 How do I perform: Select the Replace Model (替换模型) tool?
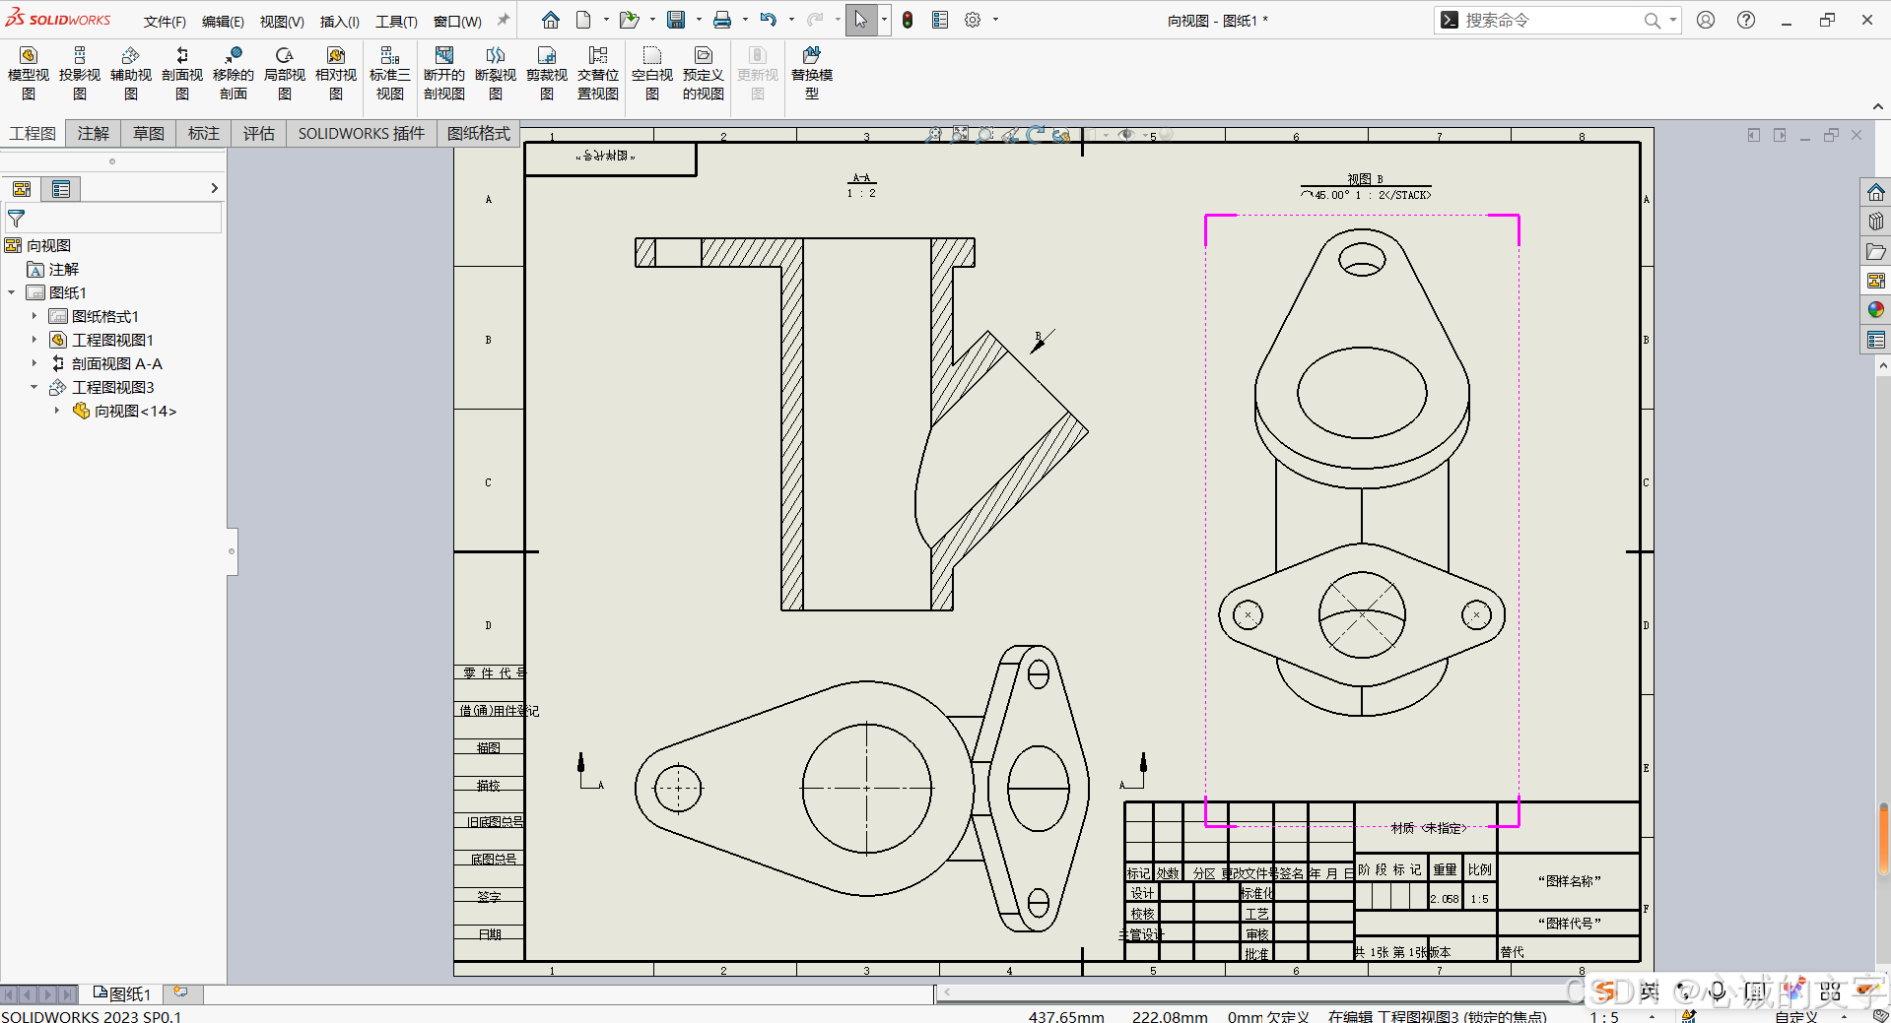(812, 74)
